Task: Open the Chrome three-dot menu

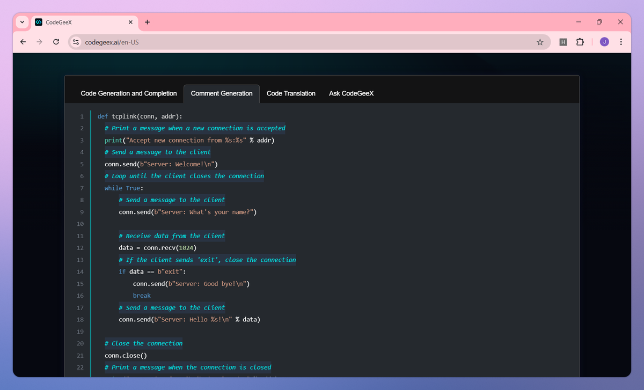Action: point(621,42)
